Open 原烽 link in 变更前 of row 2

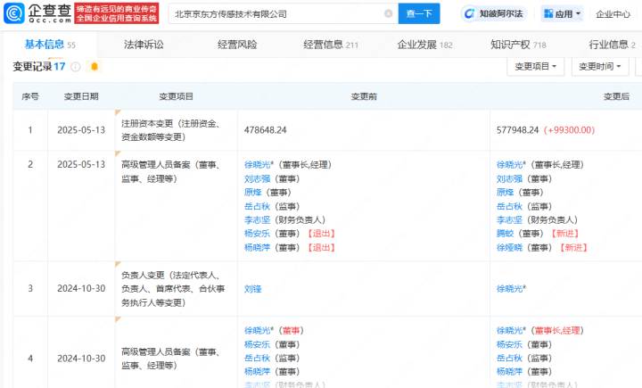pos(252,192)
